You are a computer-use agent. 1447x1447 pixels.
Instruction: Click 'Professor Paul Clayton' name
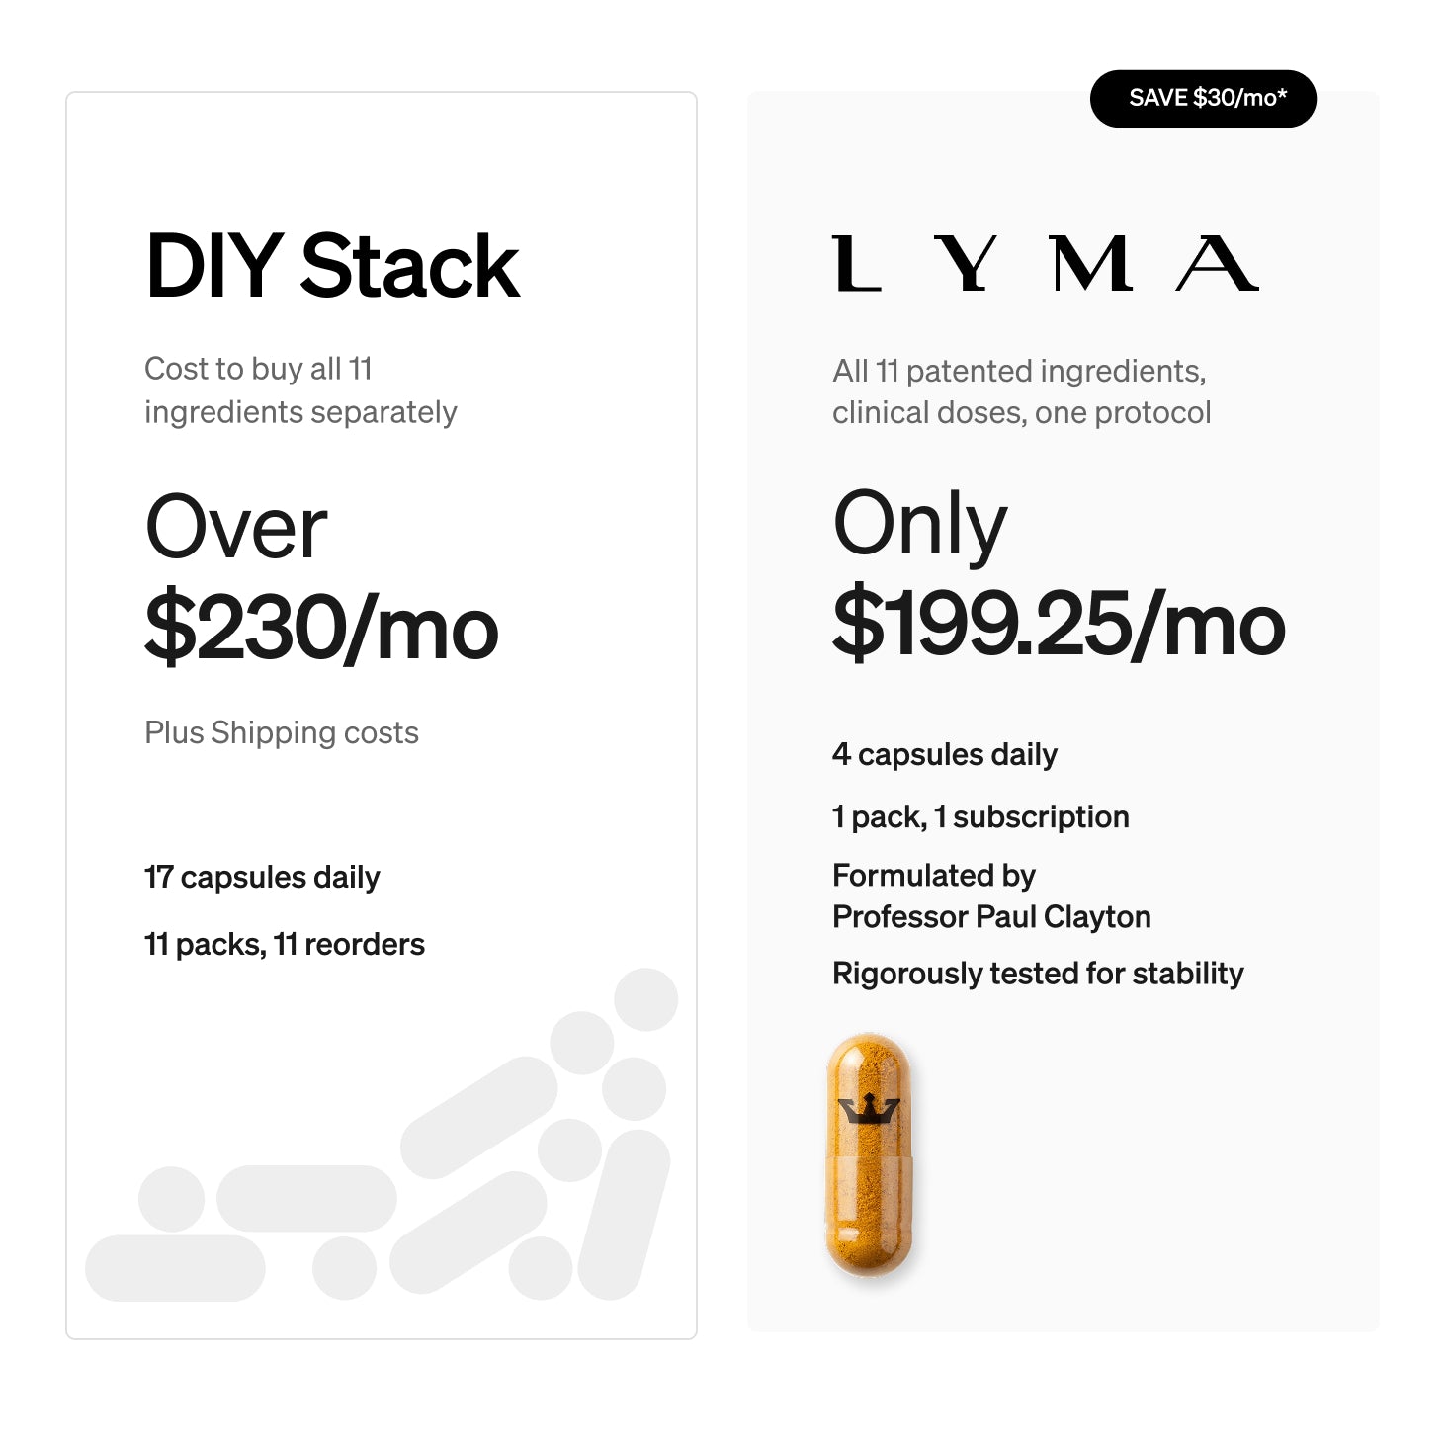(991, 916)
